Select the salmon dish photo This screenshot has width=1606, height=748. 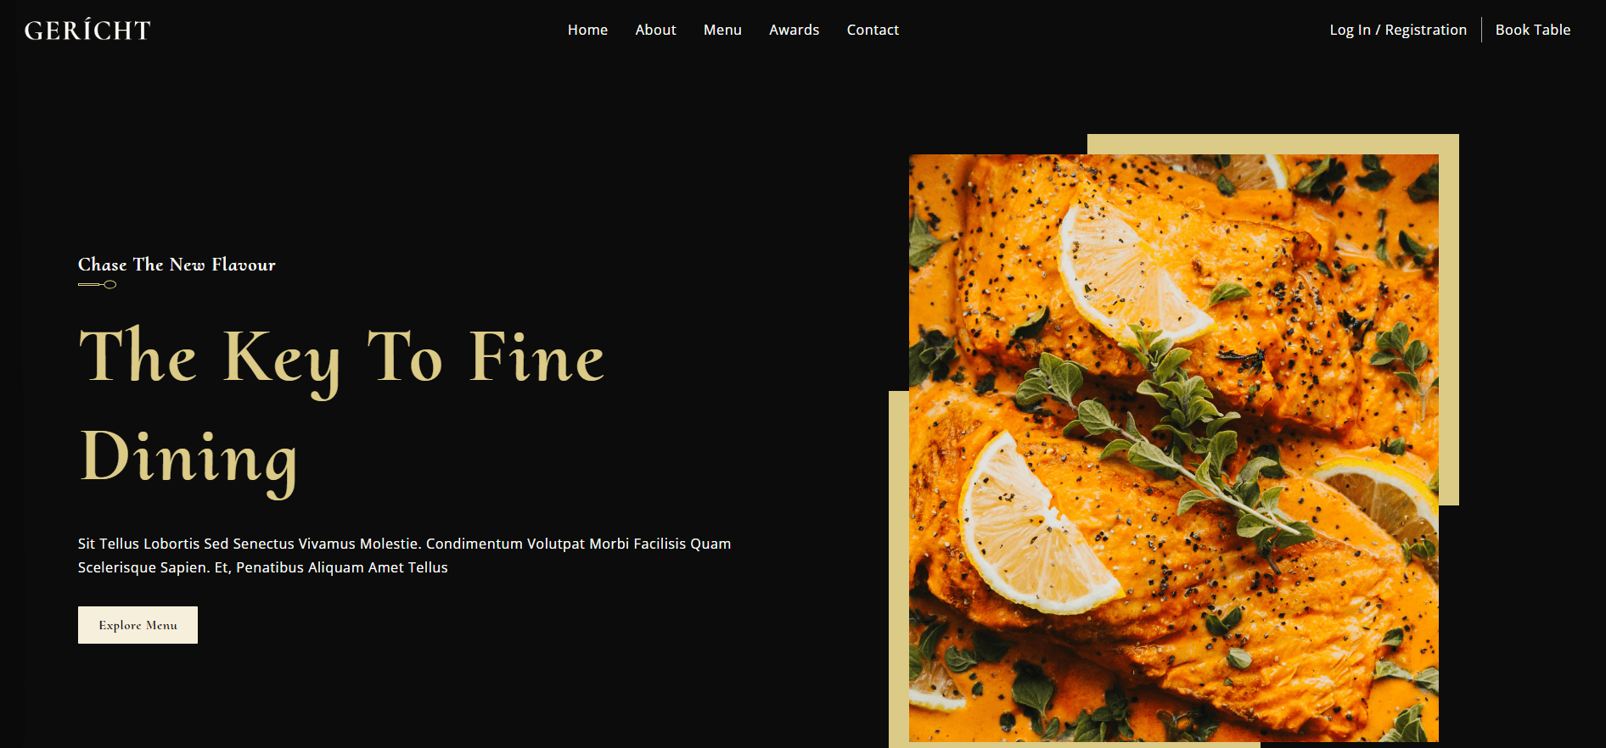point(1173,448)
